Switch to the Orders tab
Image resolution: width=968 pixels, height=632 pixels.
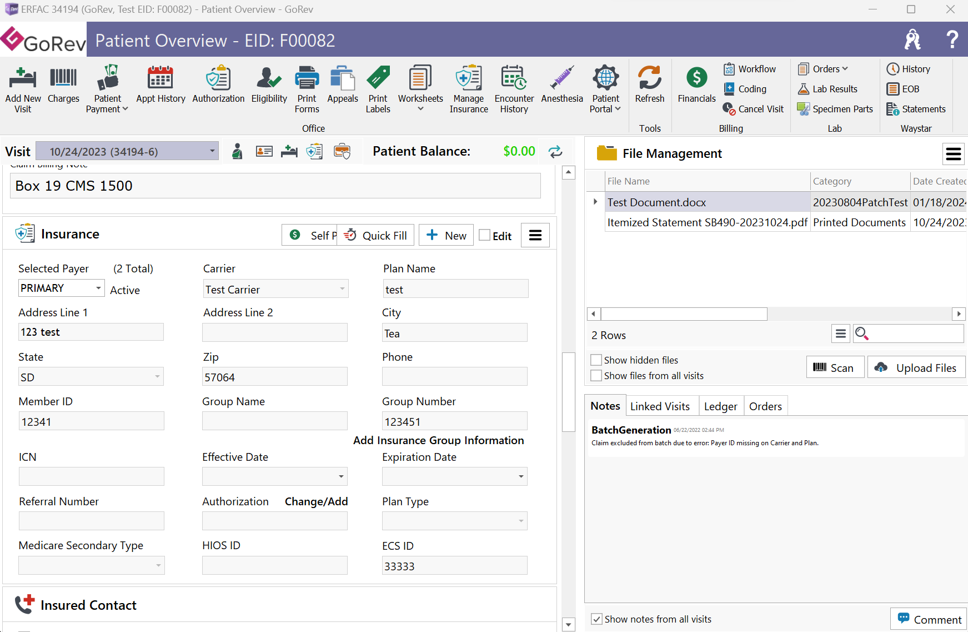coord(765,406)
